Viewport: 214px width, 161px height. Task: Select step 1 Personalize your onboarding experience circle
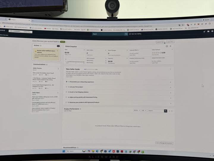click(67, 82)
